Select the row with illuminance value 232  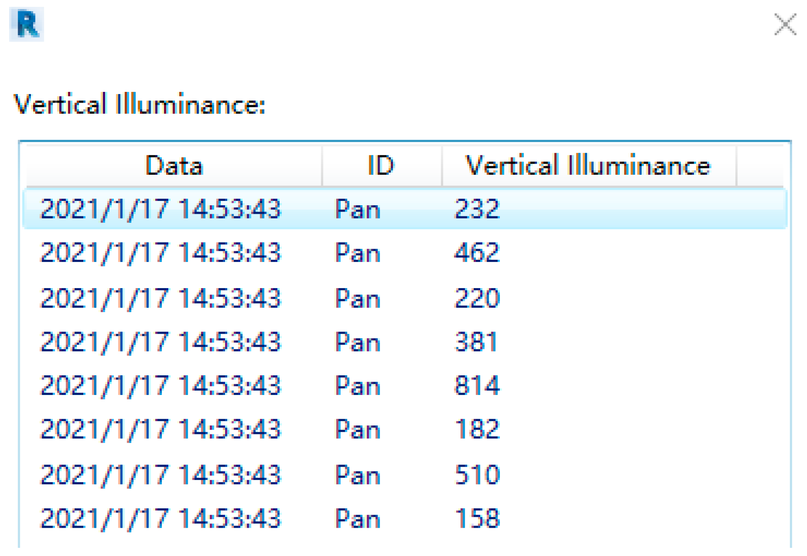pos(477,210)
